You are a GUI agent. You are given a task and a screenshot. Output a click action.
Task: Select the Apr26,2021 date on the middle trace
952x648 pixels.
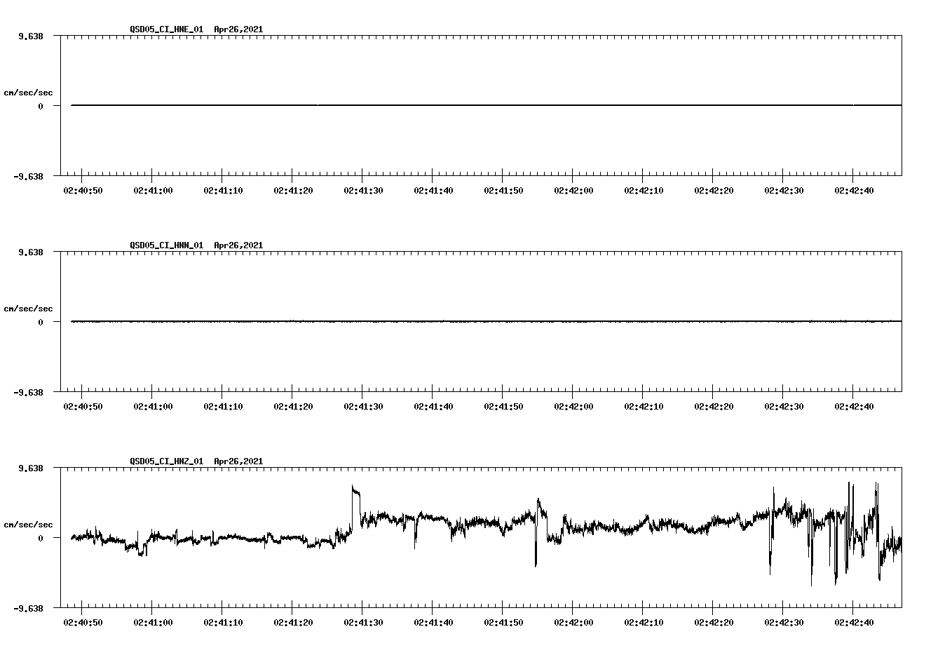coord(238,245)
